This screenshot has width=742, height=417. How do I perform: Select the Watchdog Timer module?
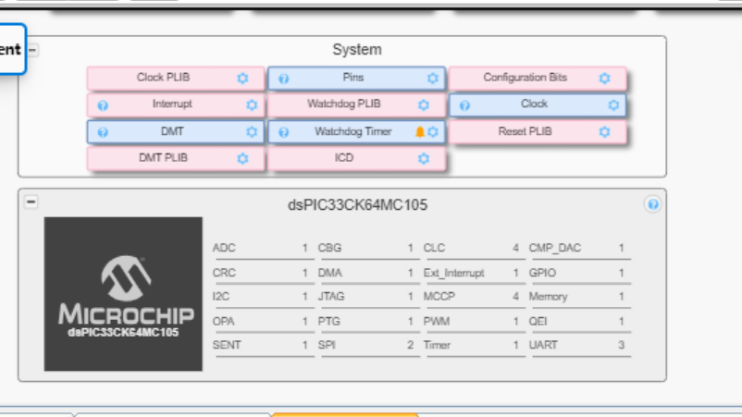pyautogui.click(x=356, y=132)
